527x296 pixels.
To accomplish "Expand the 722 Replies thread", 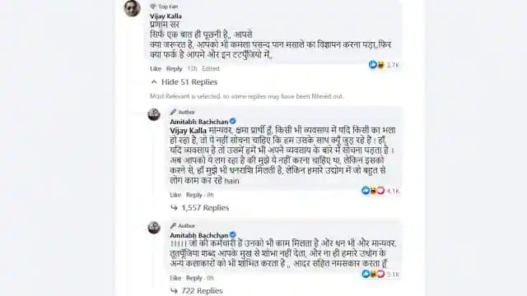I will pyautogui.click(x=197, y=290).
